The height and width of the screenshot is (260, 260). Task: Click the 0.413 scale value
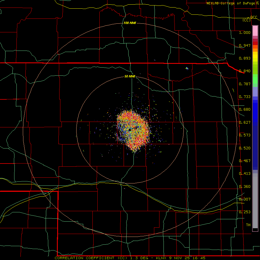(245, 174)
